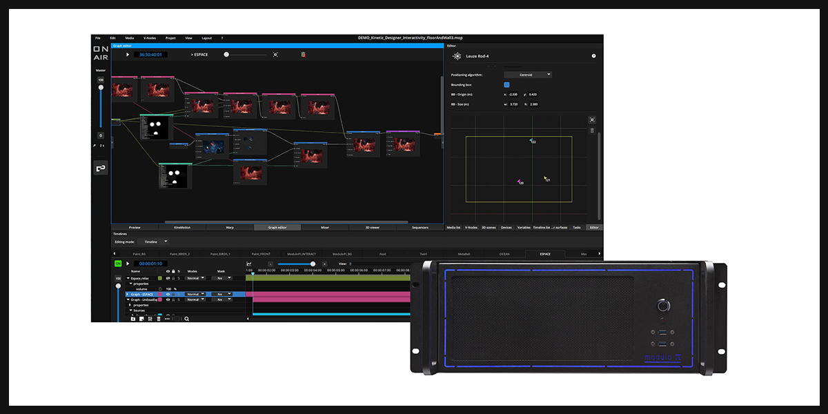Open the V-Nodes menu
This screenshot has height=414, width=828.
point(150,38)
